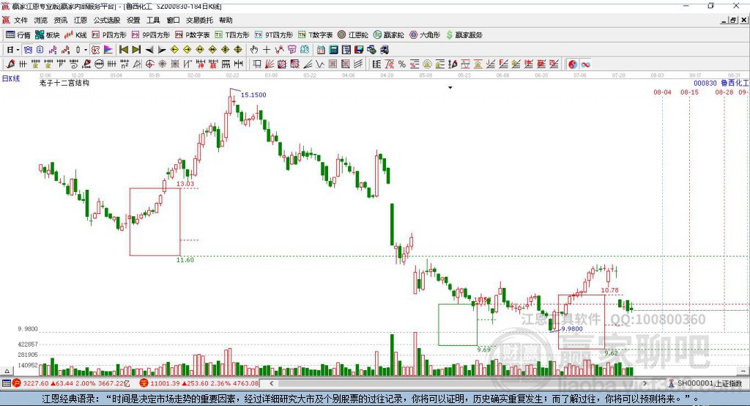
Task: Step chart left with black arrow
Action: tap(149, 50)
